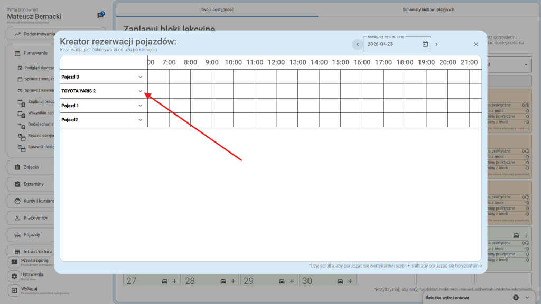
Task: Switch to Schematy bloków lekcyjnych tab
Action: pyautogui.click(x=428, y=9)
